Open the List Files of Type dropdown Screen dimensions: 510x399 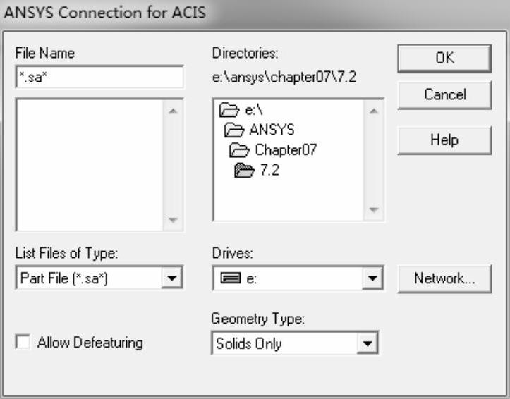click(x=171, y=278)
